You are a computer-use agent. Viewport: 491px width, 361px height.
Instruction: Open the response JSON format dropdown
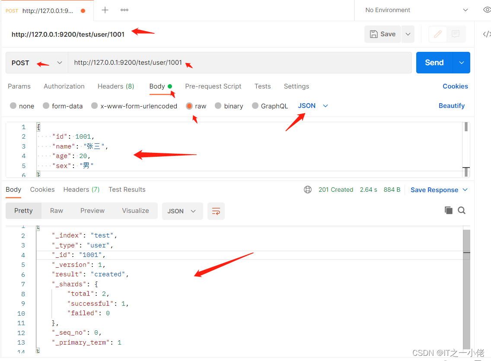(x=182, y=211)
